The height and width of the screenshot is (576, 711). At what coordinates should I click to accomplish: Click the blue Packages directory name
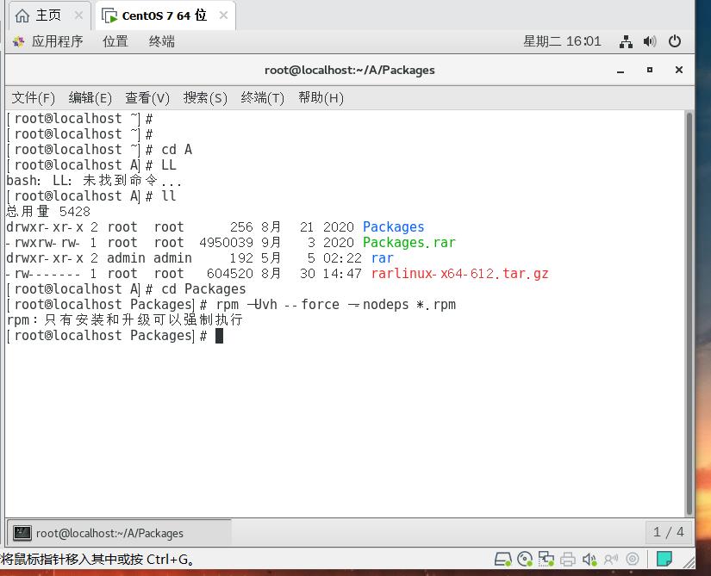394,226
